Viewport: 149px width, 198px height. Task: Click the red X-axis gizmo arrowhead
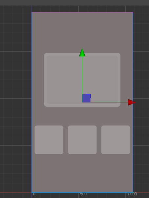pos(132,102)
